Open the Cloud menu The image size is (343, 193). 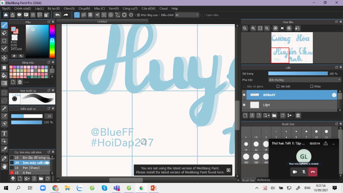point(163,8)
